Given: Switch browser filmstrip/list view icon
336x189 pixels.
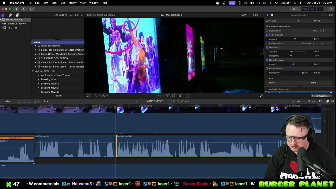Looking at the screenshot, I should 76,15.
